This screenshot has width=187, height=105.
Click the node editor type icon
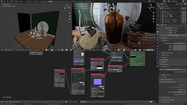point(2,102)
